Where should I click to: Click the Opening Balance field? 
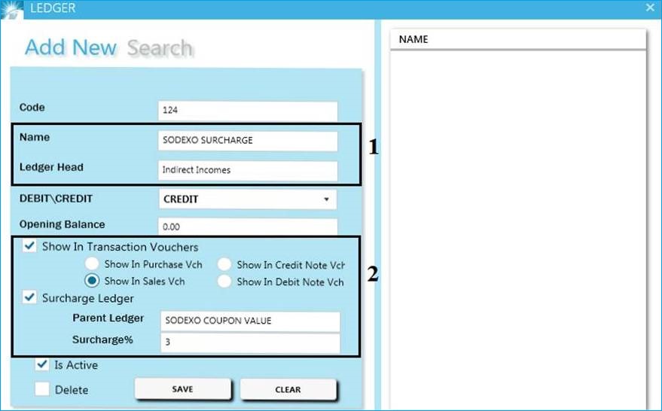(248, 227)
